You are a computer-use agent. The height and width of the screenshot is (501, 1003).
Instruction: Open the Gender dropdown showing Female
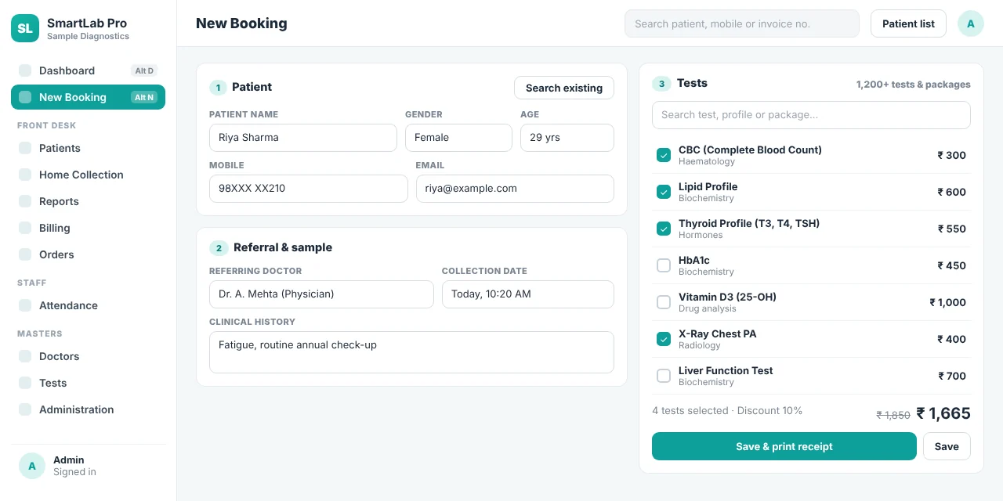pyautogui.click(x=458, y=138)
